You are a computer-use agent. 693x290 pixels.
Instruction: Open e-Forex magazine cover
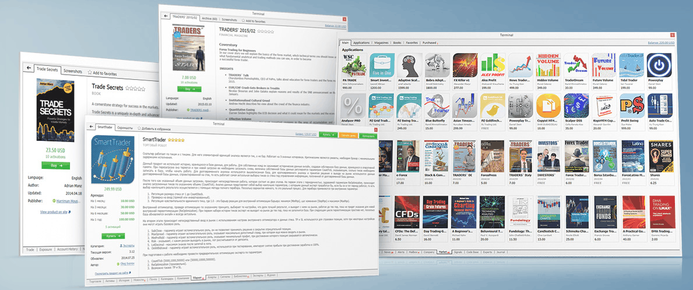(407, 157)
